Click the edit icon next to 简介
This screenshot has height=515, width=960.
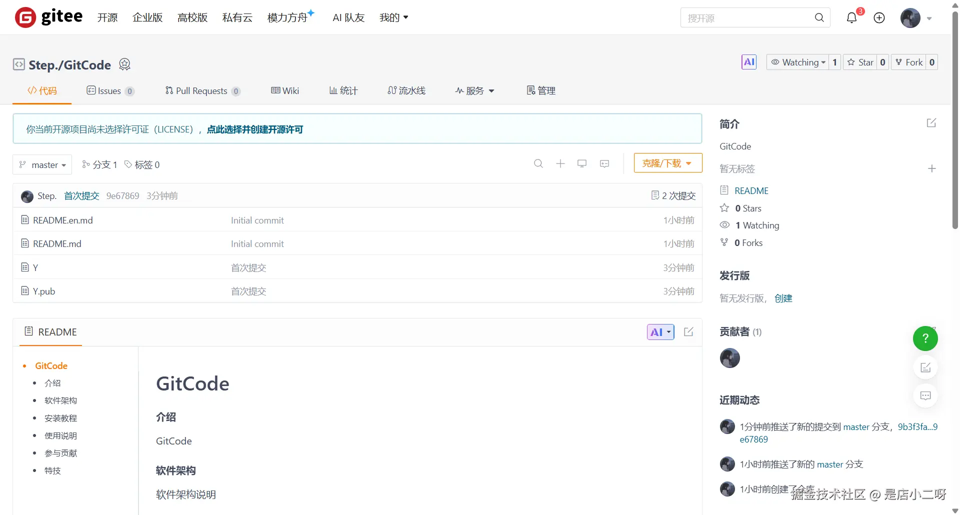[931, 123]
